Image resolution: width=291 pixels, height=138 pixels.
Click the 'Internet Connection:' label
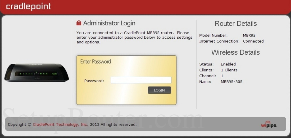[x=219, y=41]
